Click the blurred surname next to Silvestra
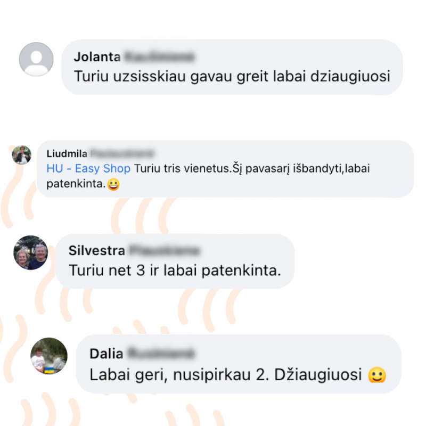 coord(165,250)
